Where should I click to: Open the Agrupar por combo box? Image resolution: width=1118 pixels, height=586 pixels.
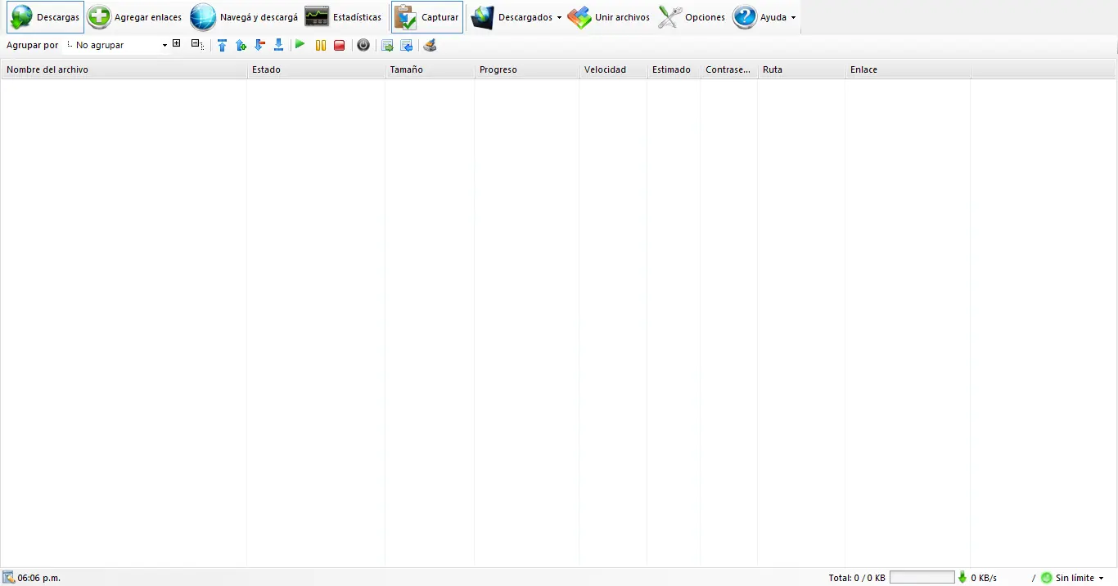(x=116, y=45)
